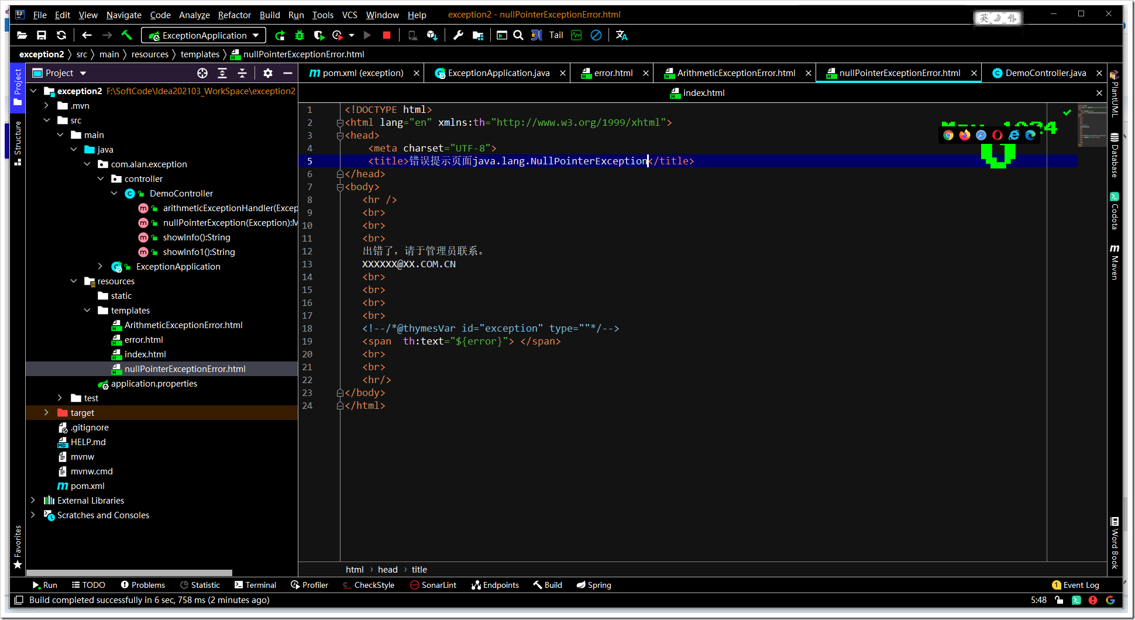Open the ExceptionApplication run configuration dropdown
Screen dimensions: 1135x620
point(204,36)
